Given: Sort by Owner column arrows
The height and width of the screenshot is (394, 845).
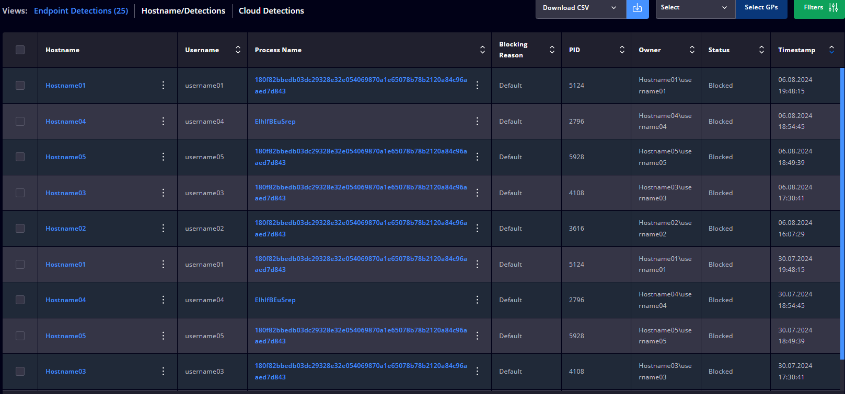Looking at the screenshot, I should pyautogui.click(x=692, y=50).
